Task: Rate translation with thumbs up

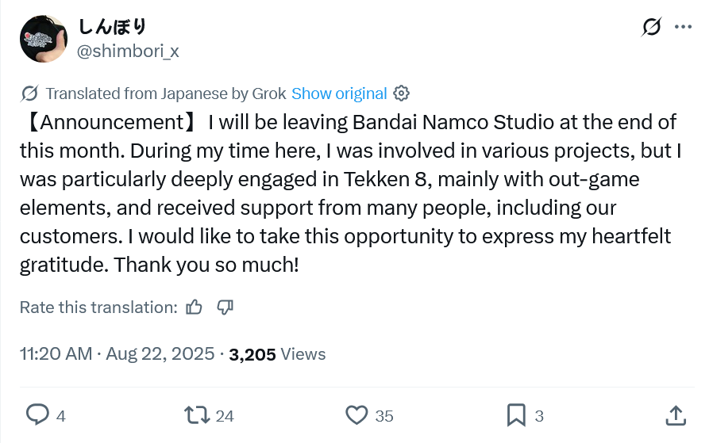Action: point(194,307)
